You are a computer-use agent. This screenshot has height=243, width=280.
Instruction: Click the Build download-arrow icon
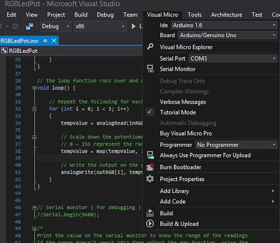pos(150,213)
